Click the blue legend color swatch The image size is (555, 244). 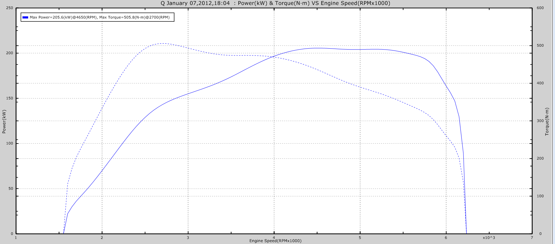pos(25,17)
